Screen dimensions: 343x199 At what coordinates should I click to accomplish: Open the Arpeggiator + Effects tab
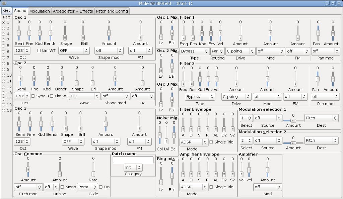tap(73, 11)
